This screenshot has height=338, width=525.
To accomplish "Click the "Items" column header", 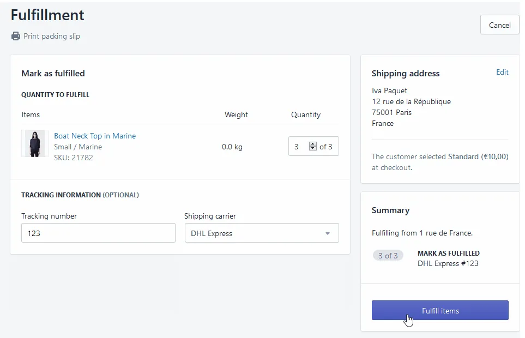I will coord(31,115).
